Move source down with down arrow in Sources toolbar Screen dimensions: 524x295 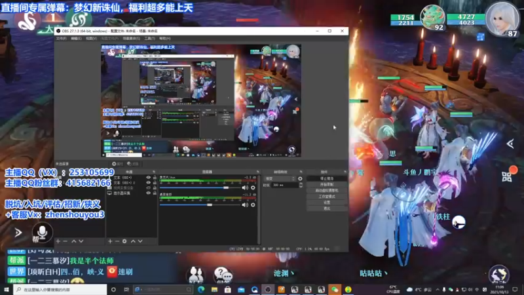[140, 241]
